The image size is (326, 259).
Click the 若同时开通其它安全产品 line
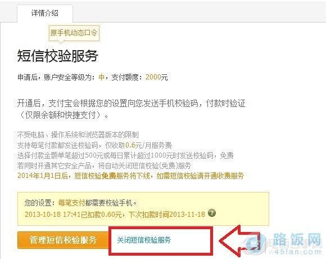tap(104, 166)
